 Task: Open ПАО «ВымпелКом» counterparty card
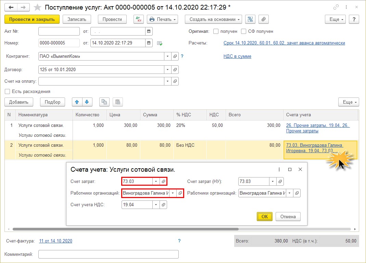pos(175,56)
